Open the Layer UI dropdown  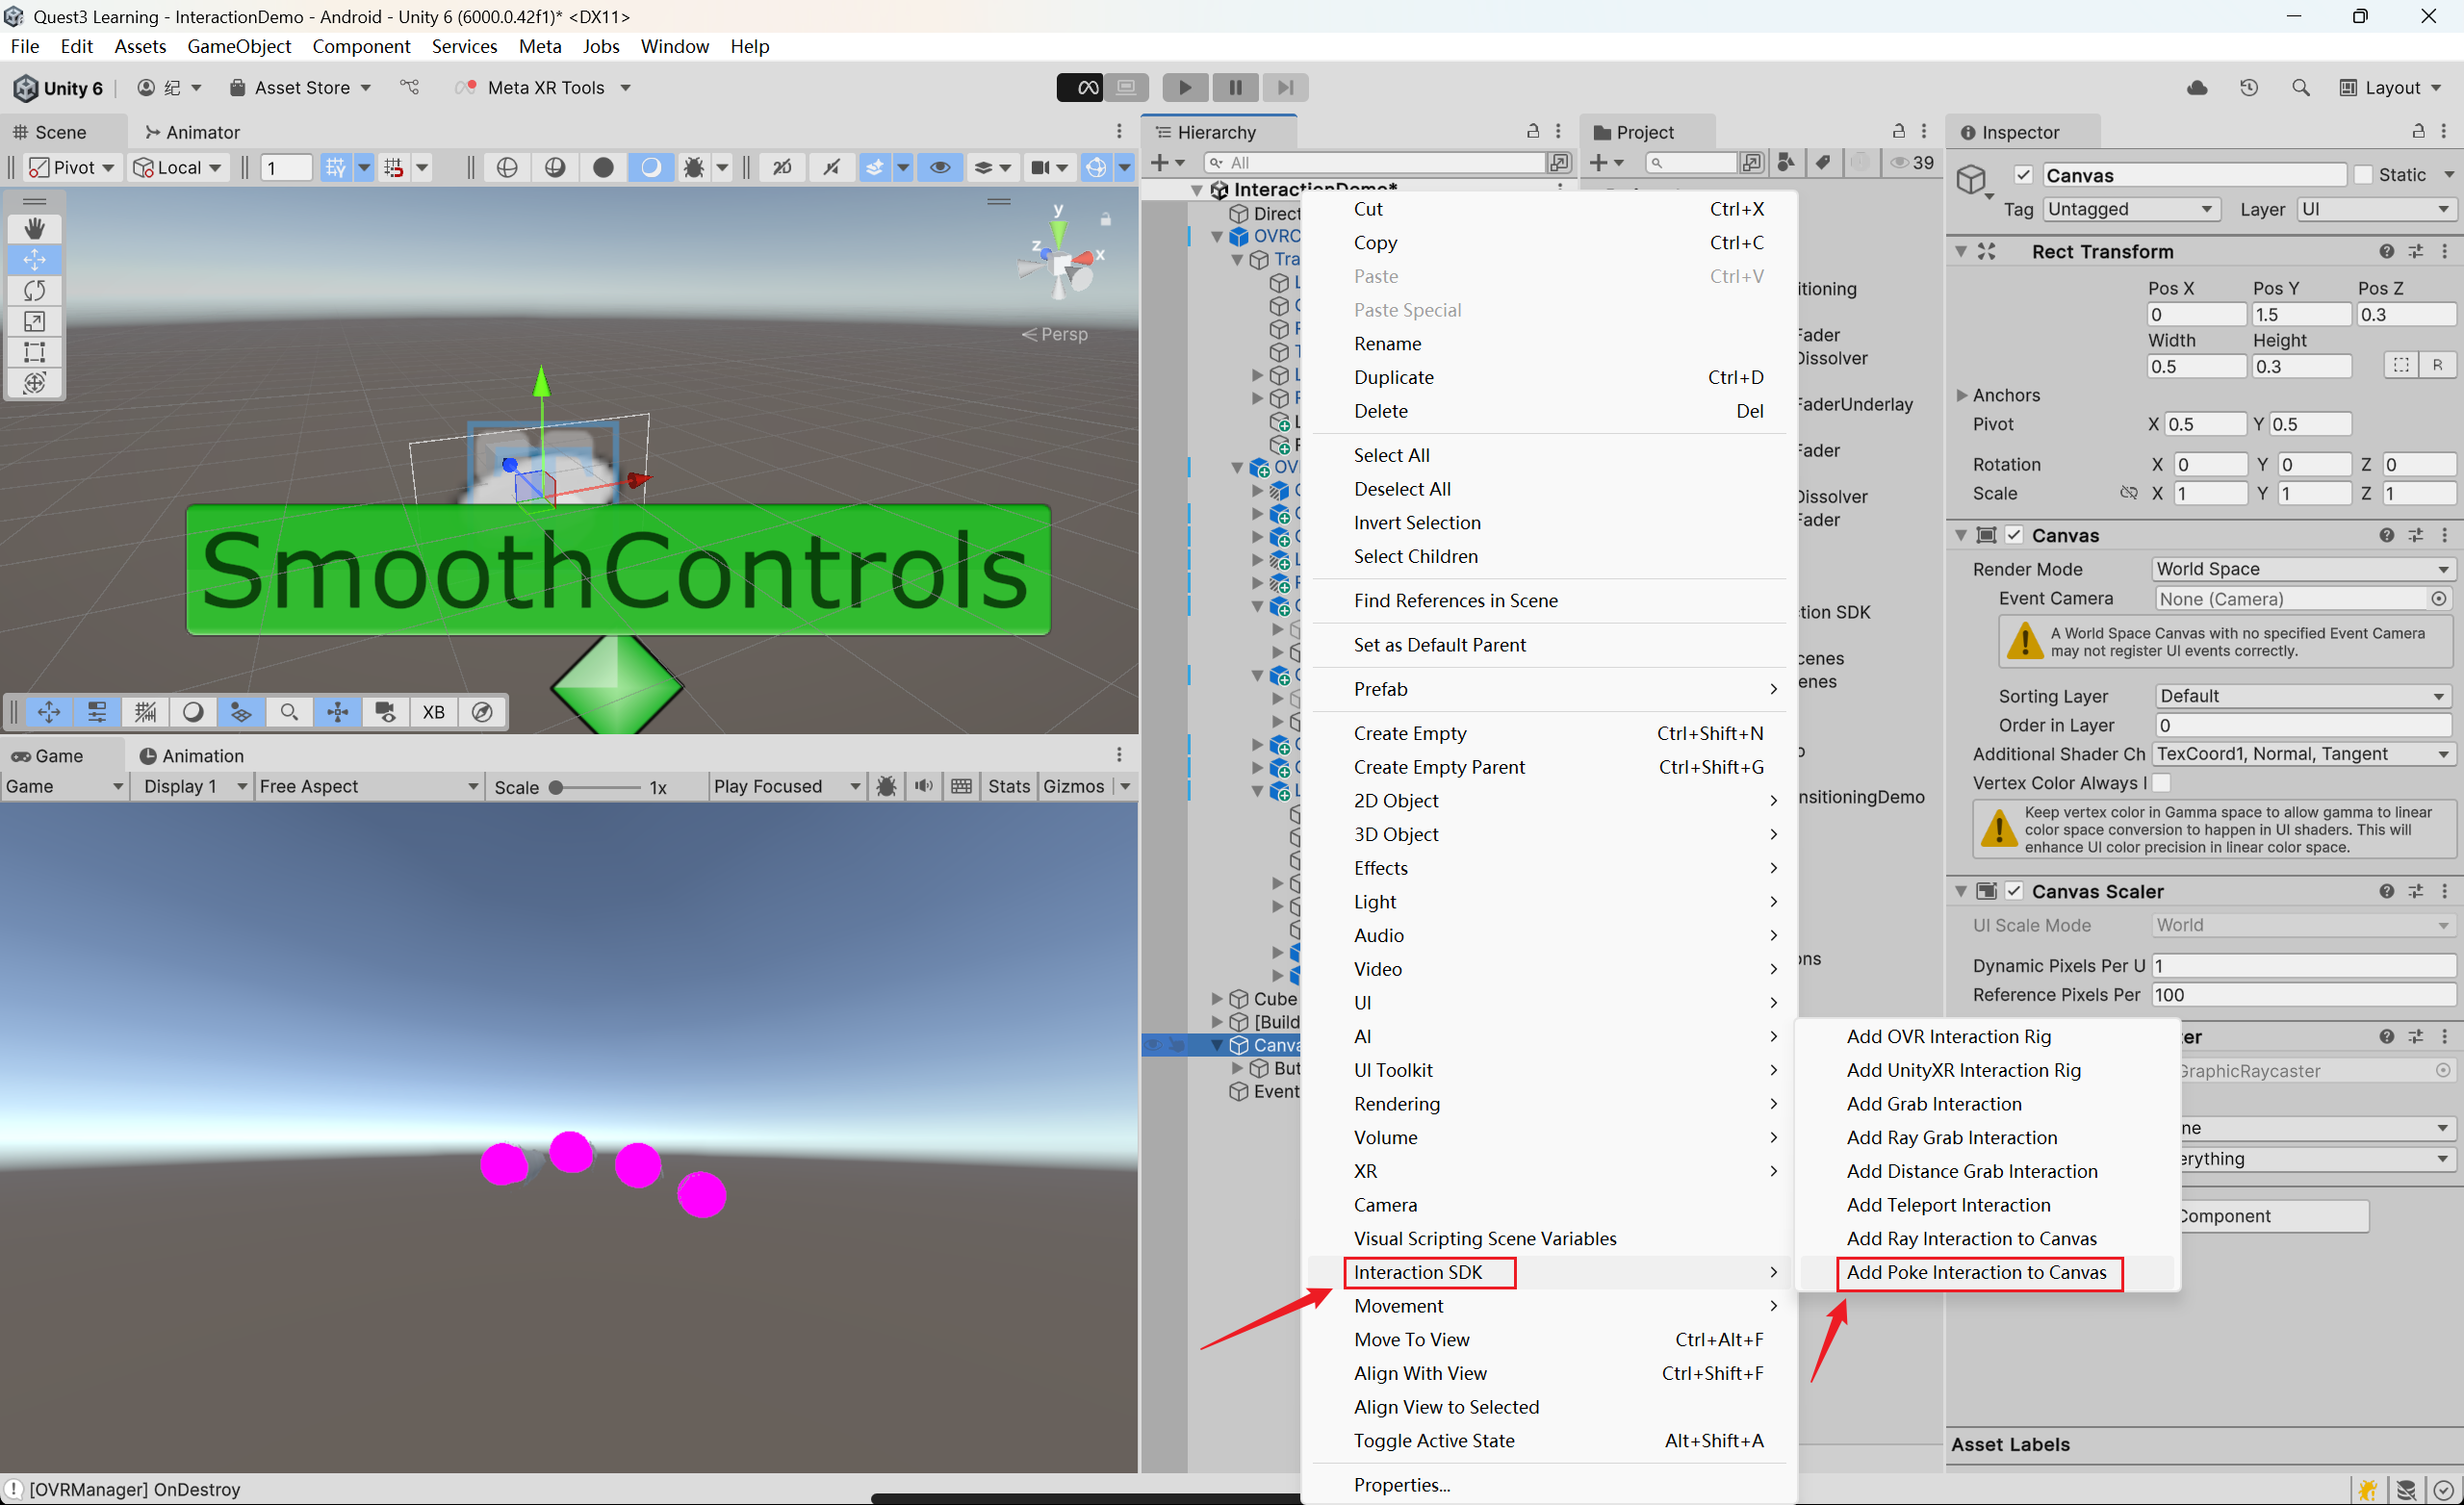(2375, 209)
